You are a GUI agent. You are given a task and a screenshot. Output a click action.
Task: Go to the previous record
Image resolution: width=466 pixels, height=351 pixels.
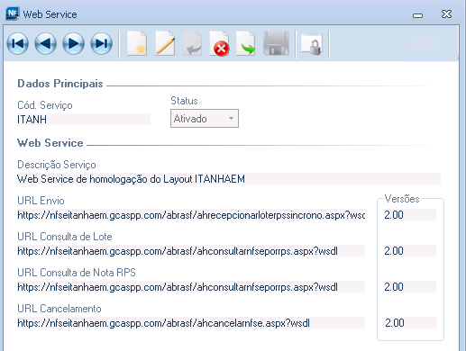(x=45, y=44)
